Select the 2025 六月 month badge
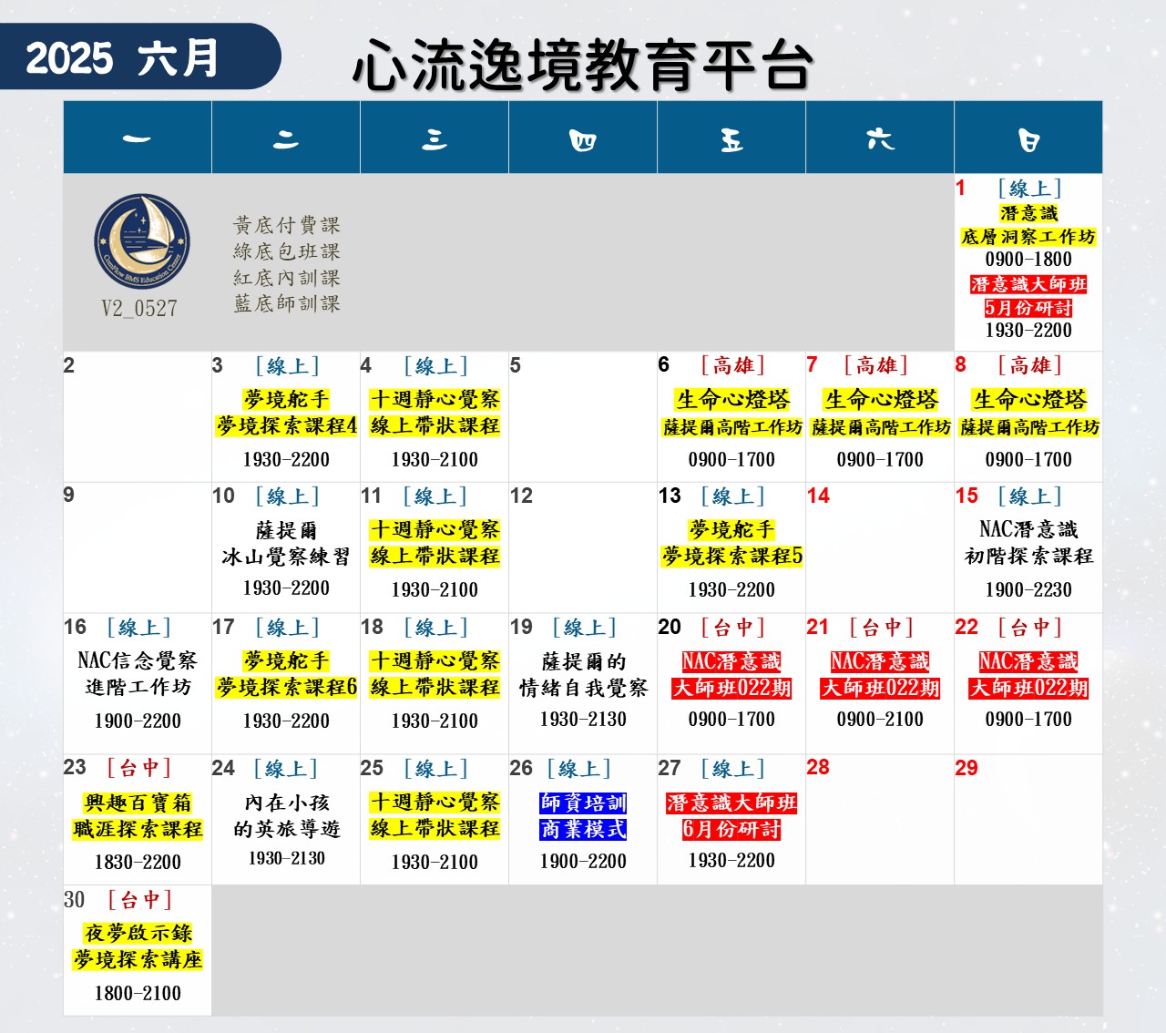 [x=123, y=57]
